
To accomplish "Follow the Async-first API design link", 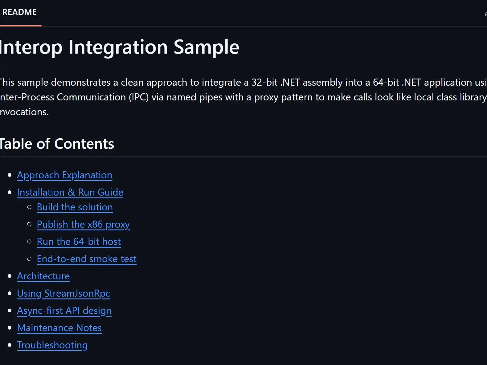I will tap(64, 310).
